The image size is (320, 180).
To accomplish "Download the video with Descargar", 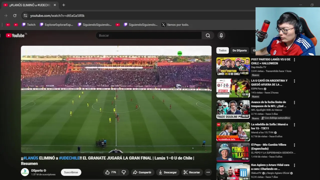I will (168, 172).
